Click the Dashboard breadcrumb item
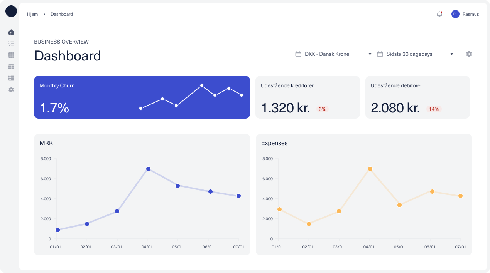 coord(62,14)
